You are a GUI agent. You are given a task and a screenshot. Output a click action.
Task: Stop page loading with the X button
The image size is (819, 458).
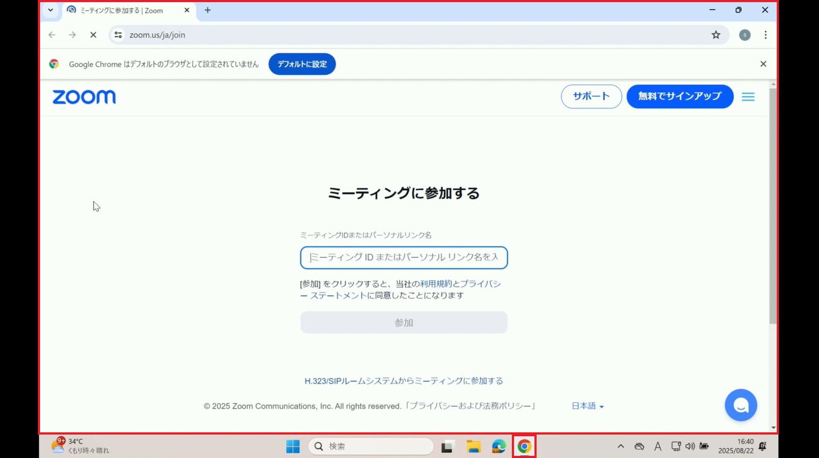(93, 35)
